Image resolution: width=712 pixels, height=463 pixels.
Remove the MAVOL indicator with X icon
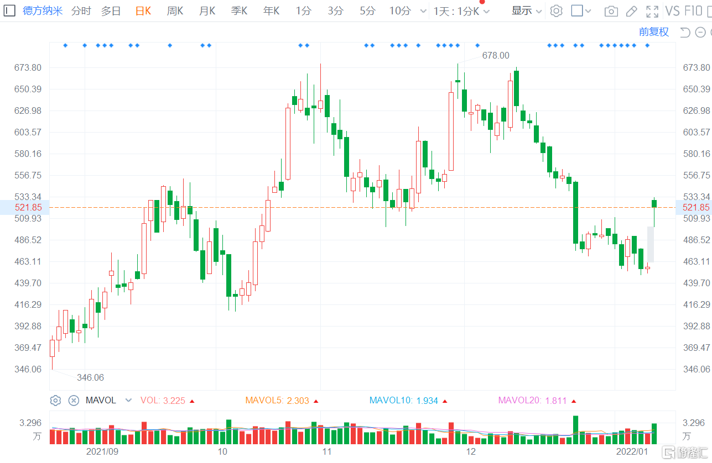[74, 401]
